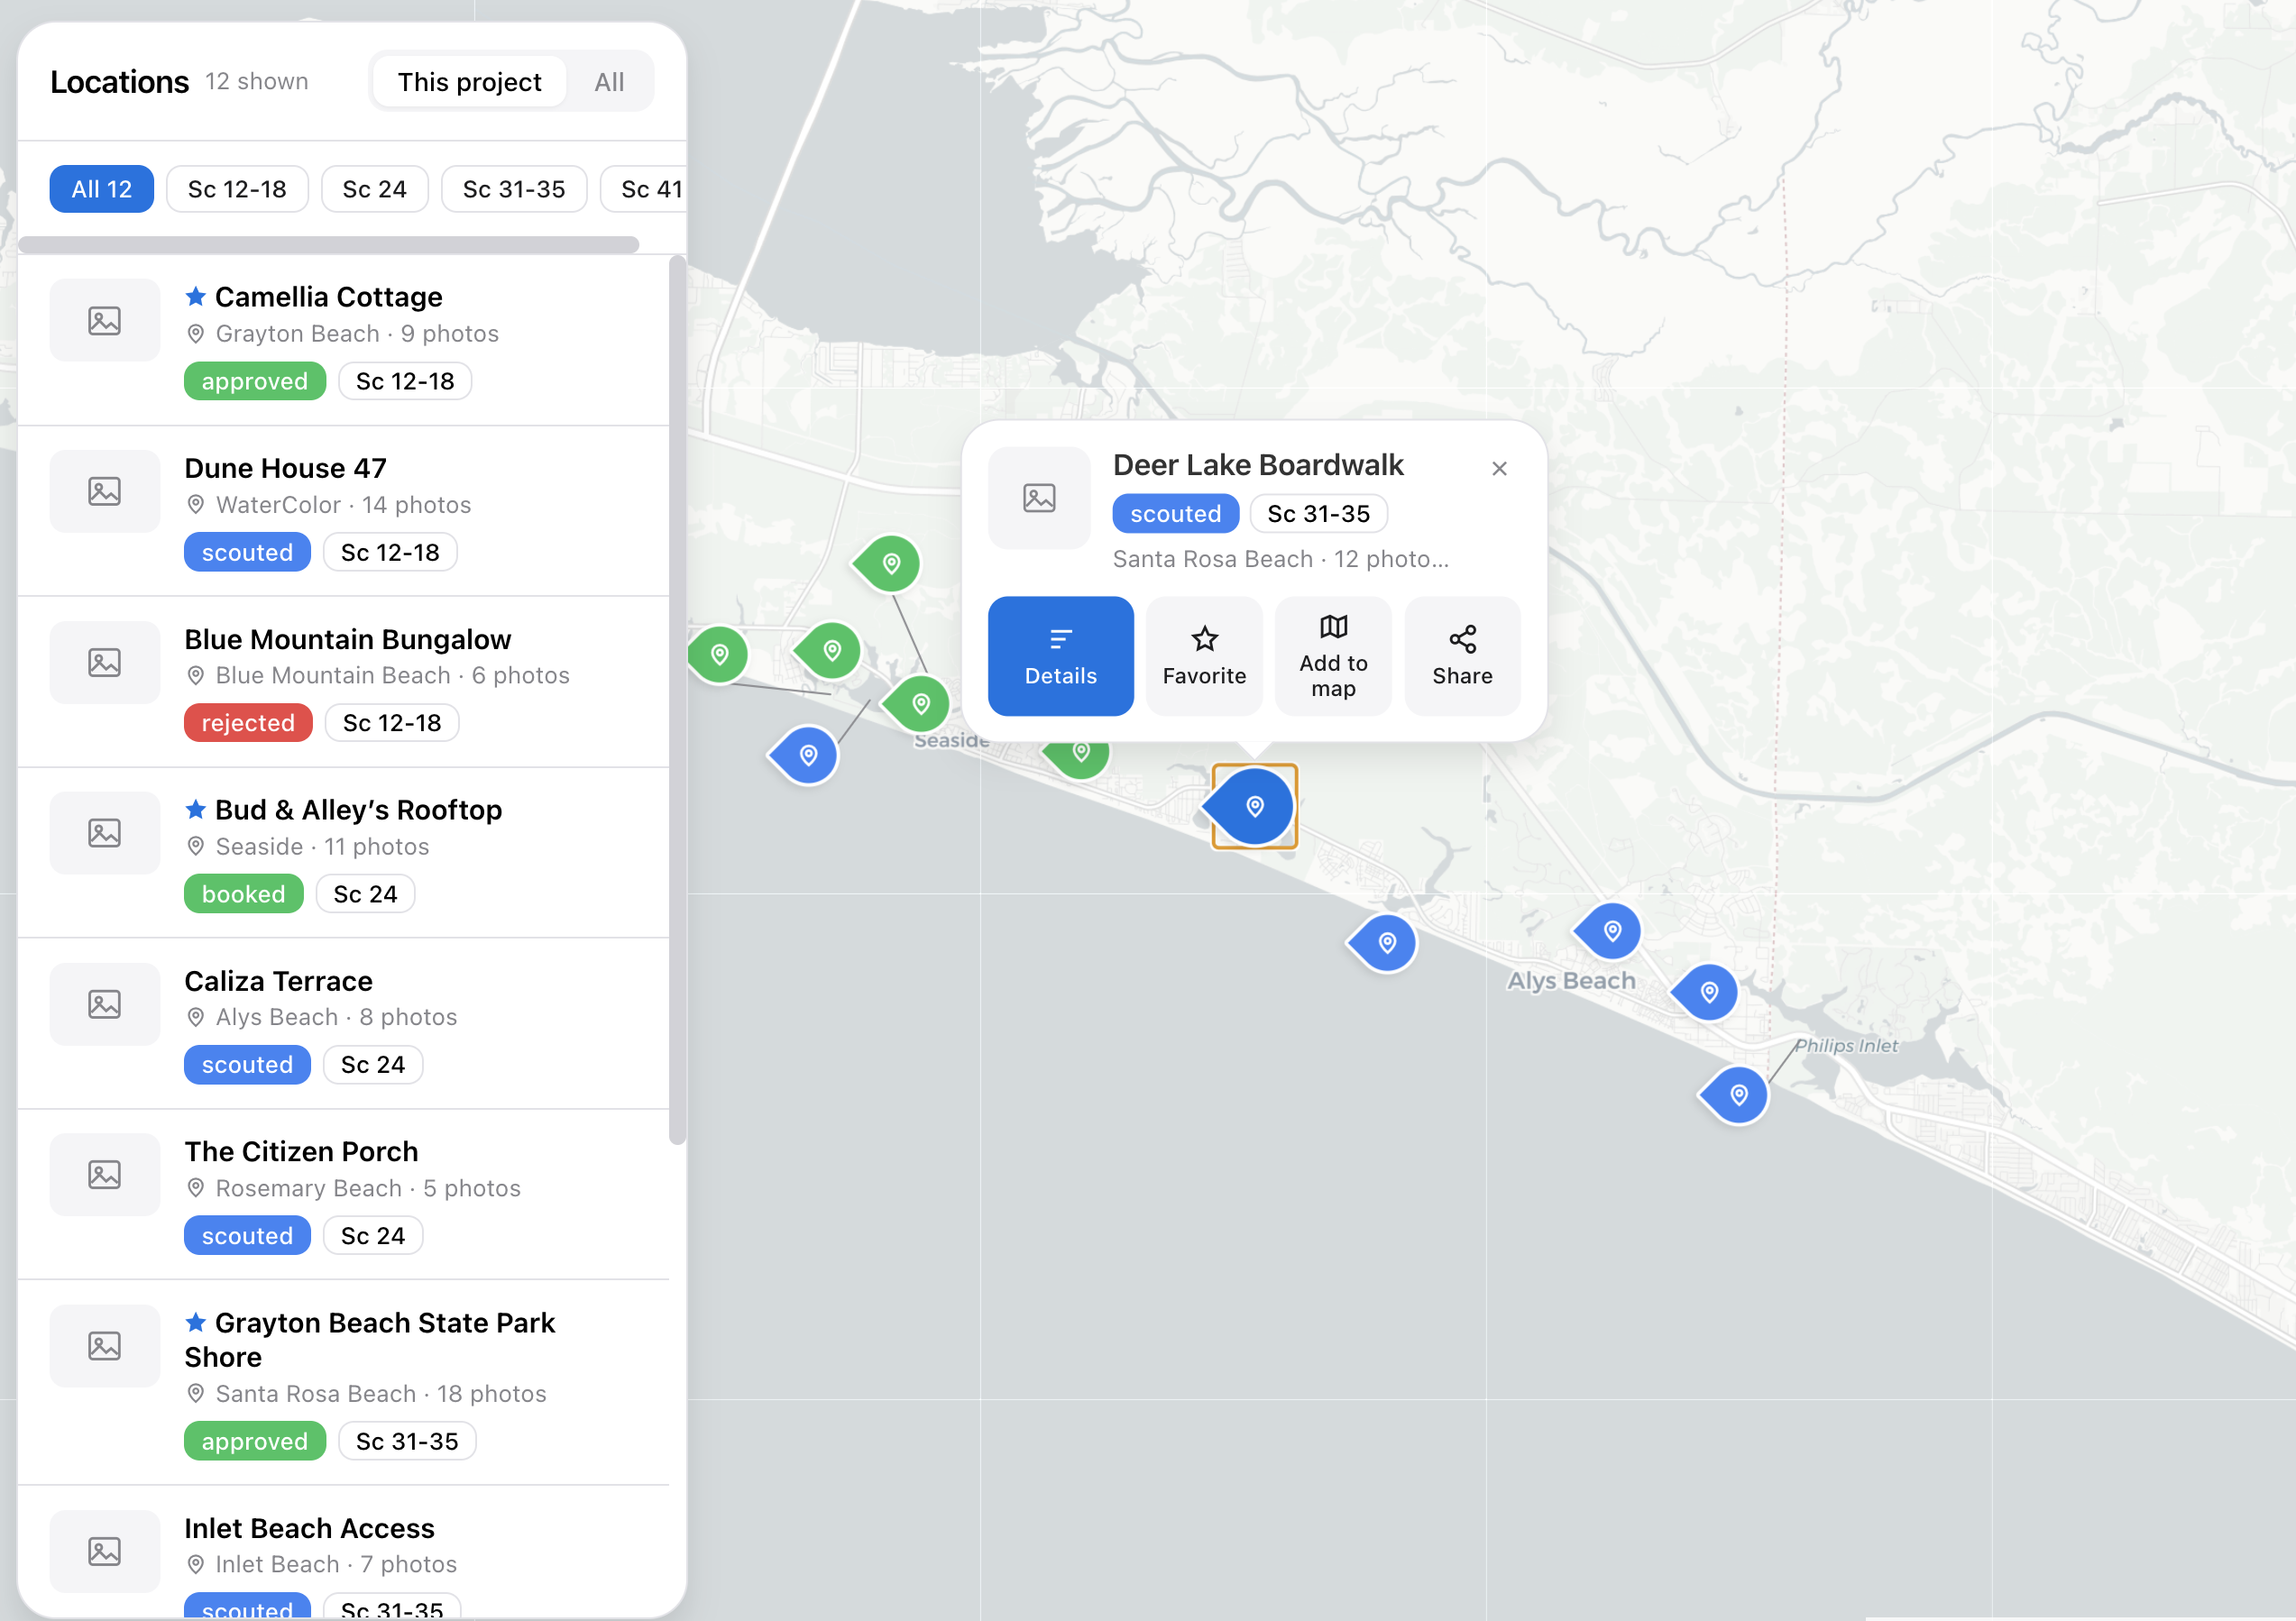
Task: Open Dune House 47 thumbnail
Action: click(x=105, y=491)
